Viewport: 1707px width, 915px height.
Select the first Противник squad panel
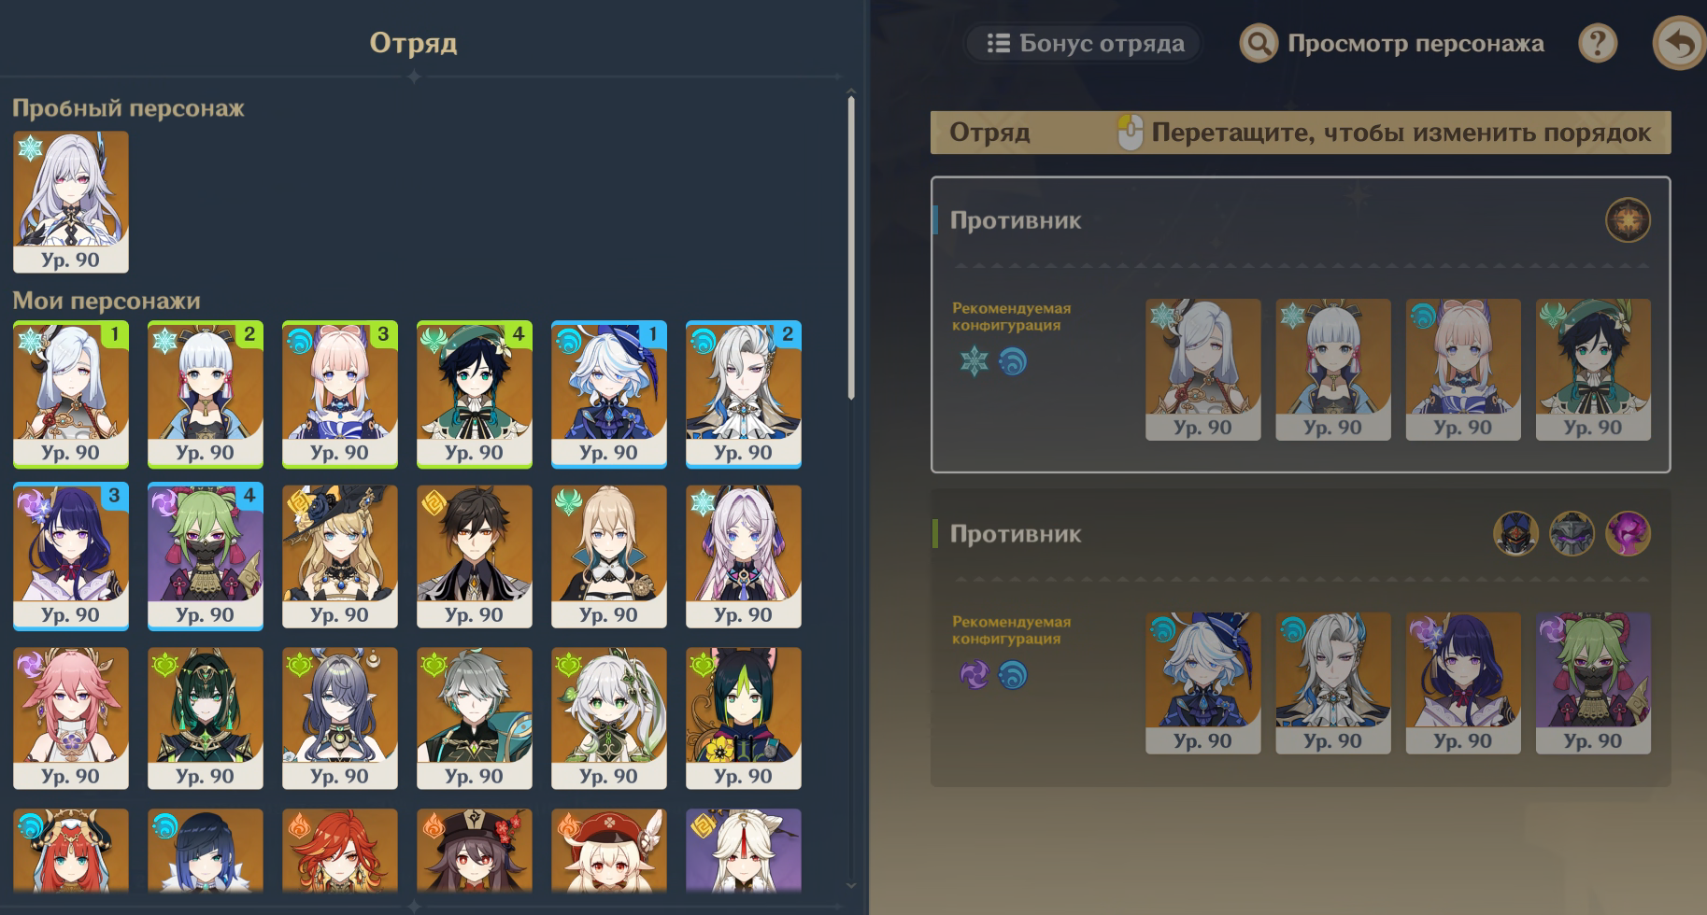pyautogui.click(x=1301, y=324)
